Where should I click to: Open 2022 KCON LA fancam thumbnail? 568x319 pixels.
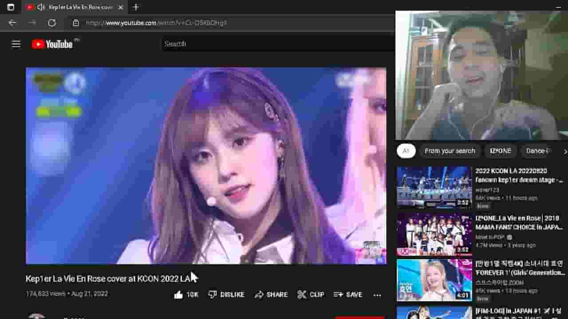coord(434,187)
